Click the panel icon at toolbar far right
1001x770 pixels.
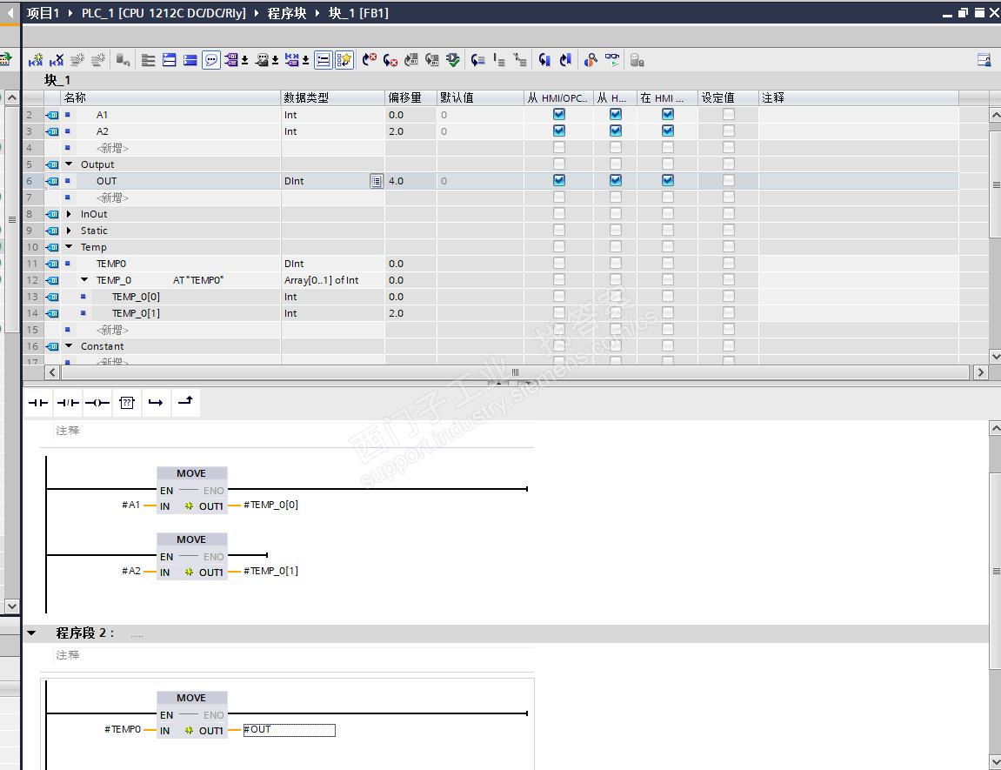[984, 60]
